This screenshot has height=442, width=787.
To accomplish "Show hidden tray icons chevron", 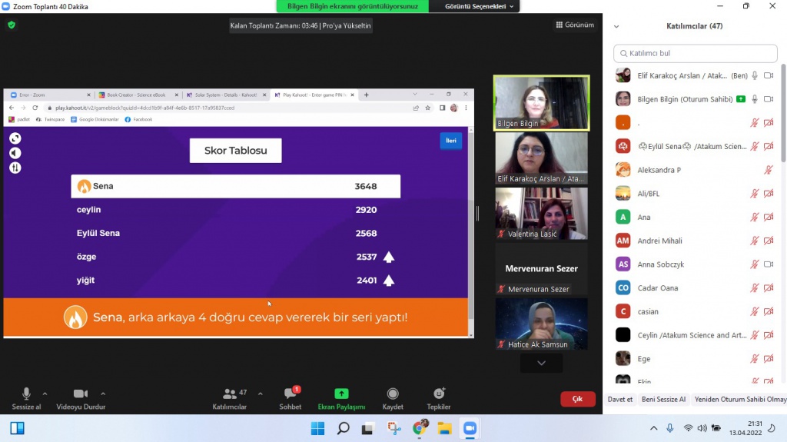I will click(653, 428).
